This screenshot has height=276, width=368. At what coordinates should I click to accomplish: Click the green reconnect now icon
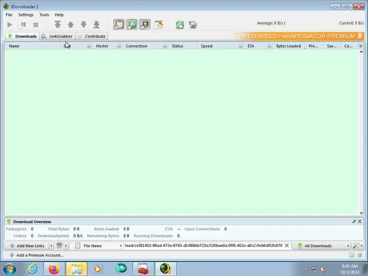click(180, 25)
